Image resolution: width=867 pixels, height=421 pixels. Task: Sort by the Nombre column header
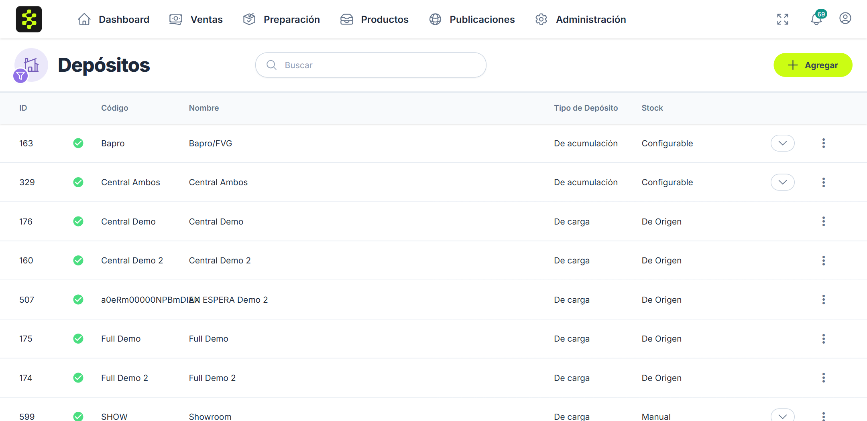(204, 108)
